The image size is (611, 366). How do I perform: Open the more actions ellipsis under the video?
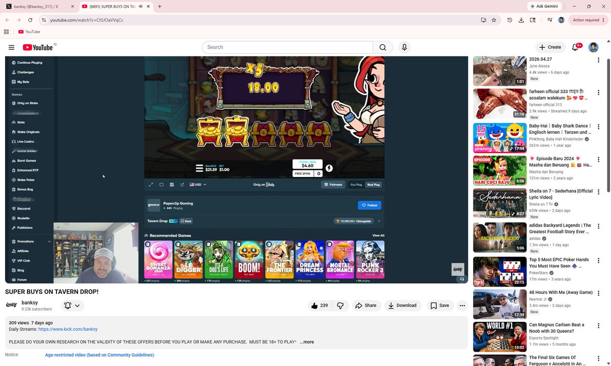[462, 306]
